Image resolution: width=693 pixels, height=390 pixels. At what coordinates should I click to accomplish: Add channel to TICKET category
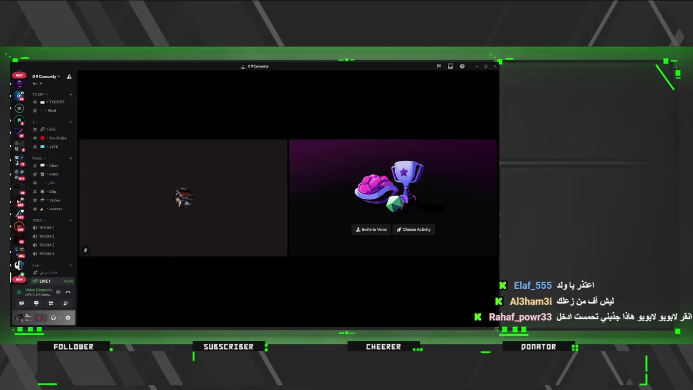(x=71, y=95)
